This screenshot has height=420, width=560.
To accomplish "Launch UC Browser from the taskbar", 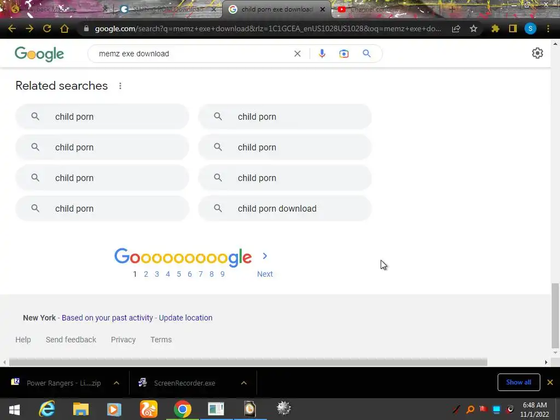I will 149,409.
